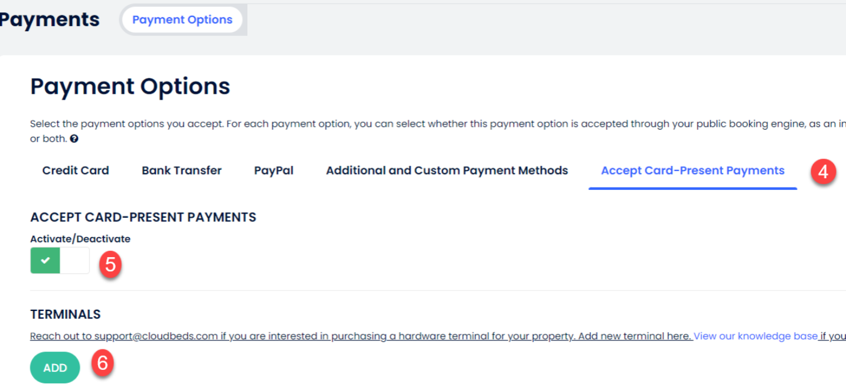Select the Bank Transfer tab

pos(181,170)
